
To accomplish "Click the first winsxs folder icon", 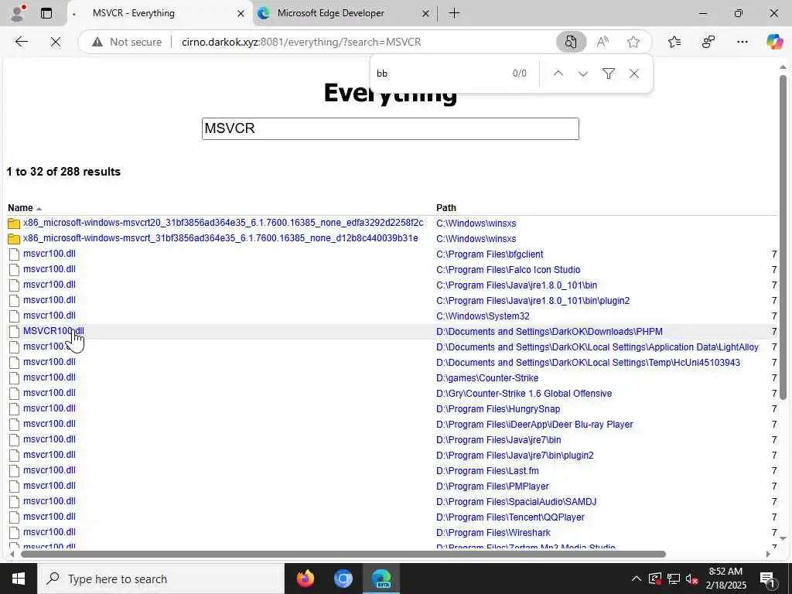I will click(14, 224).
